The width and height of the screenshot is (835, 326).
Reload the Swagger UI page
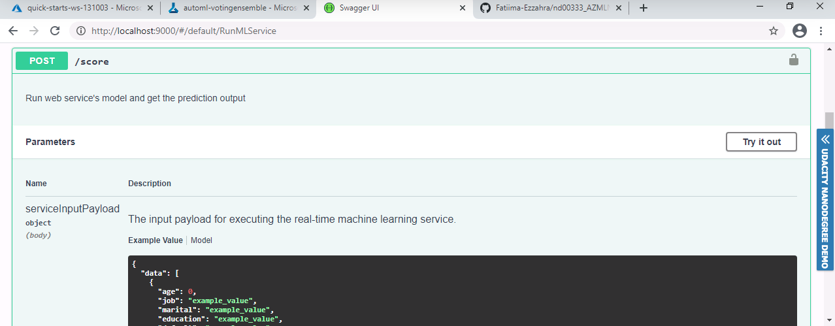(55, 31)
